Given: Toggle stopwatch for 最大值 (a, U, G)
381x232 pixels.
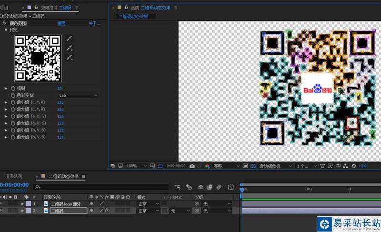Looking at the screenshot, I should pos(13,123).
